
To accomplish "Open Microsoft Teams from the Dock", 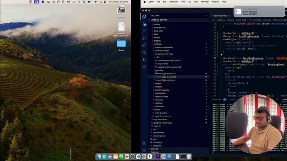I will pos(127,157).
